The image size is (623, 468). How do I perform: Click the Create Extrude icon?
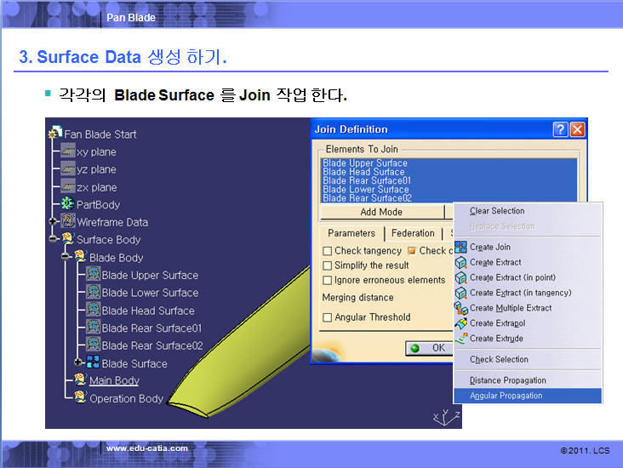click(x=460, y=339)
